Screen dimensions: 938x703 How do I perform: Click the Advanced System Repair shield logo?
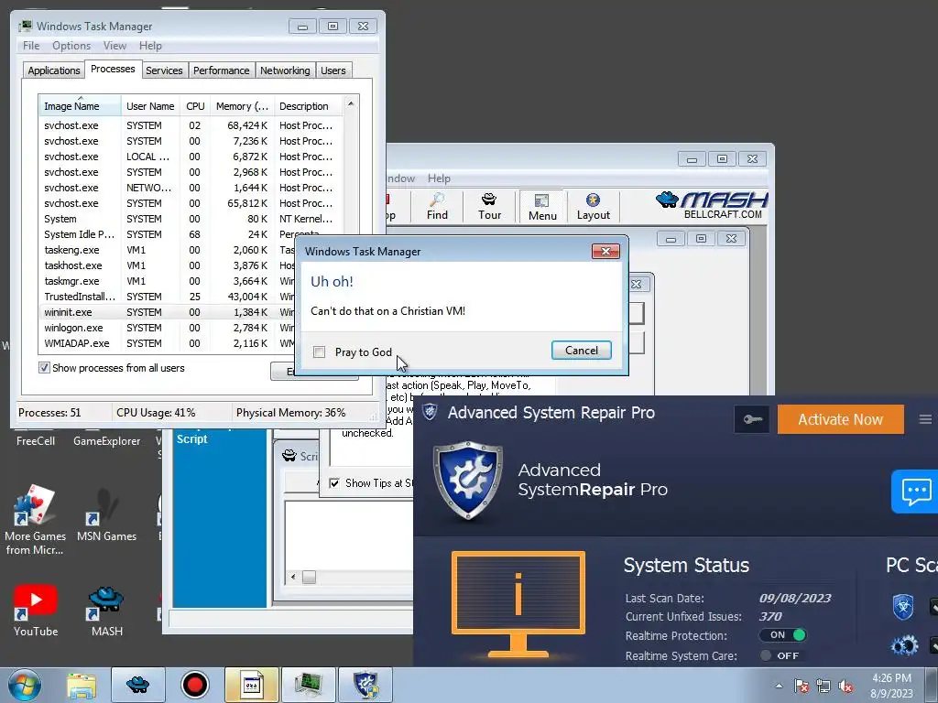468,480
